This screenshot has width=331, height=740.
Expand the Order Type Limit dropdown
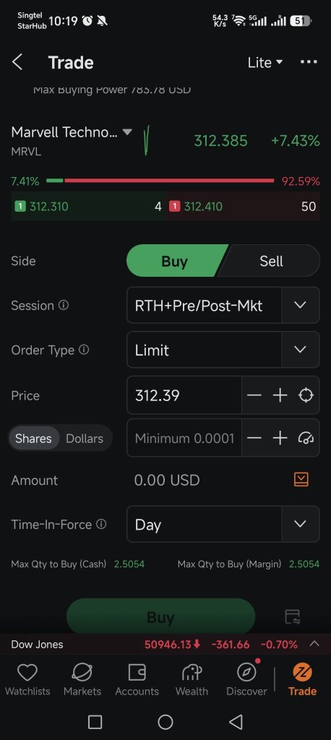coord(223,350)
